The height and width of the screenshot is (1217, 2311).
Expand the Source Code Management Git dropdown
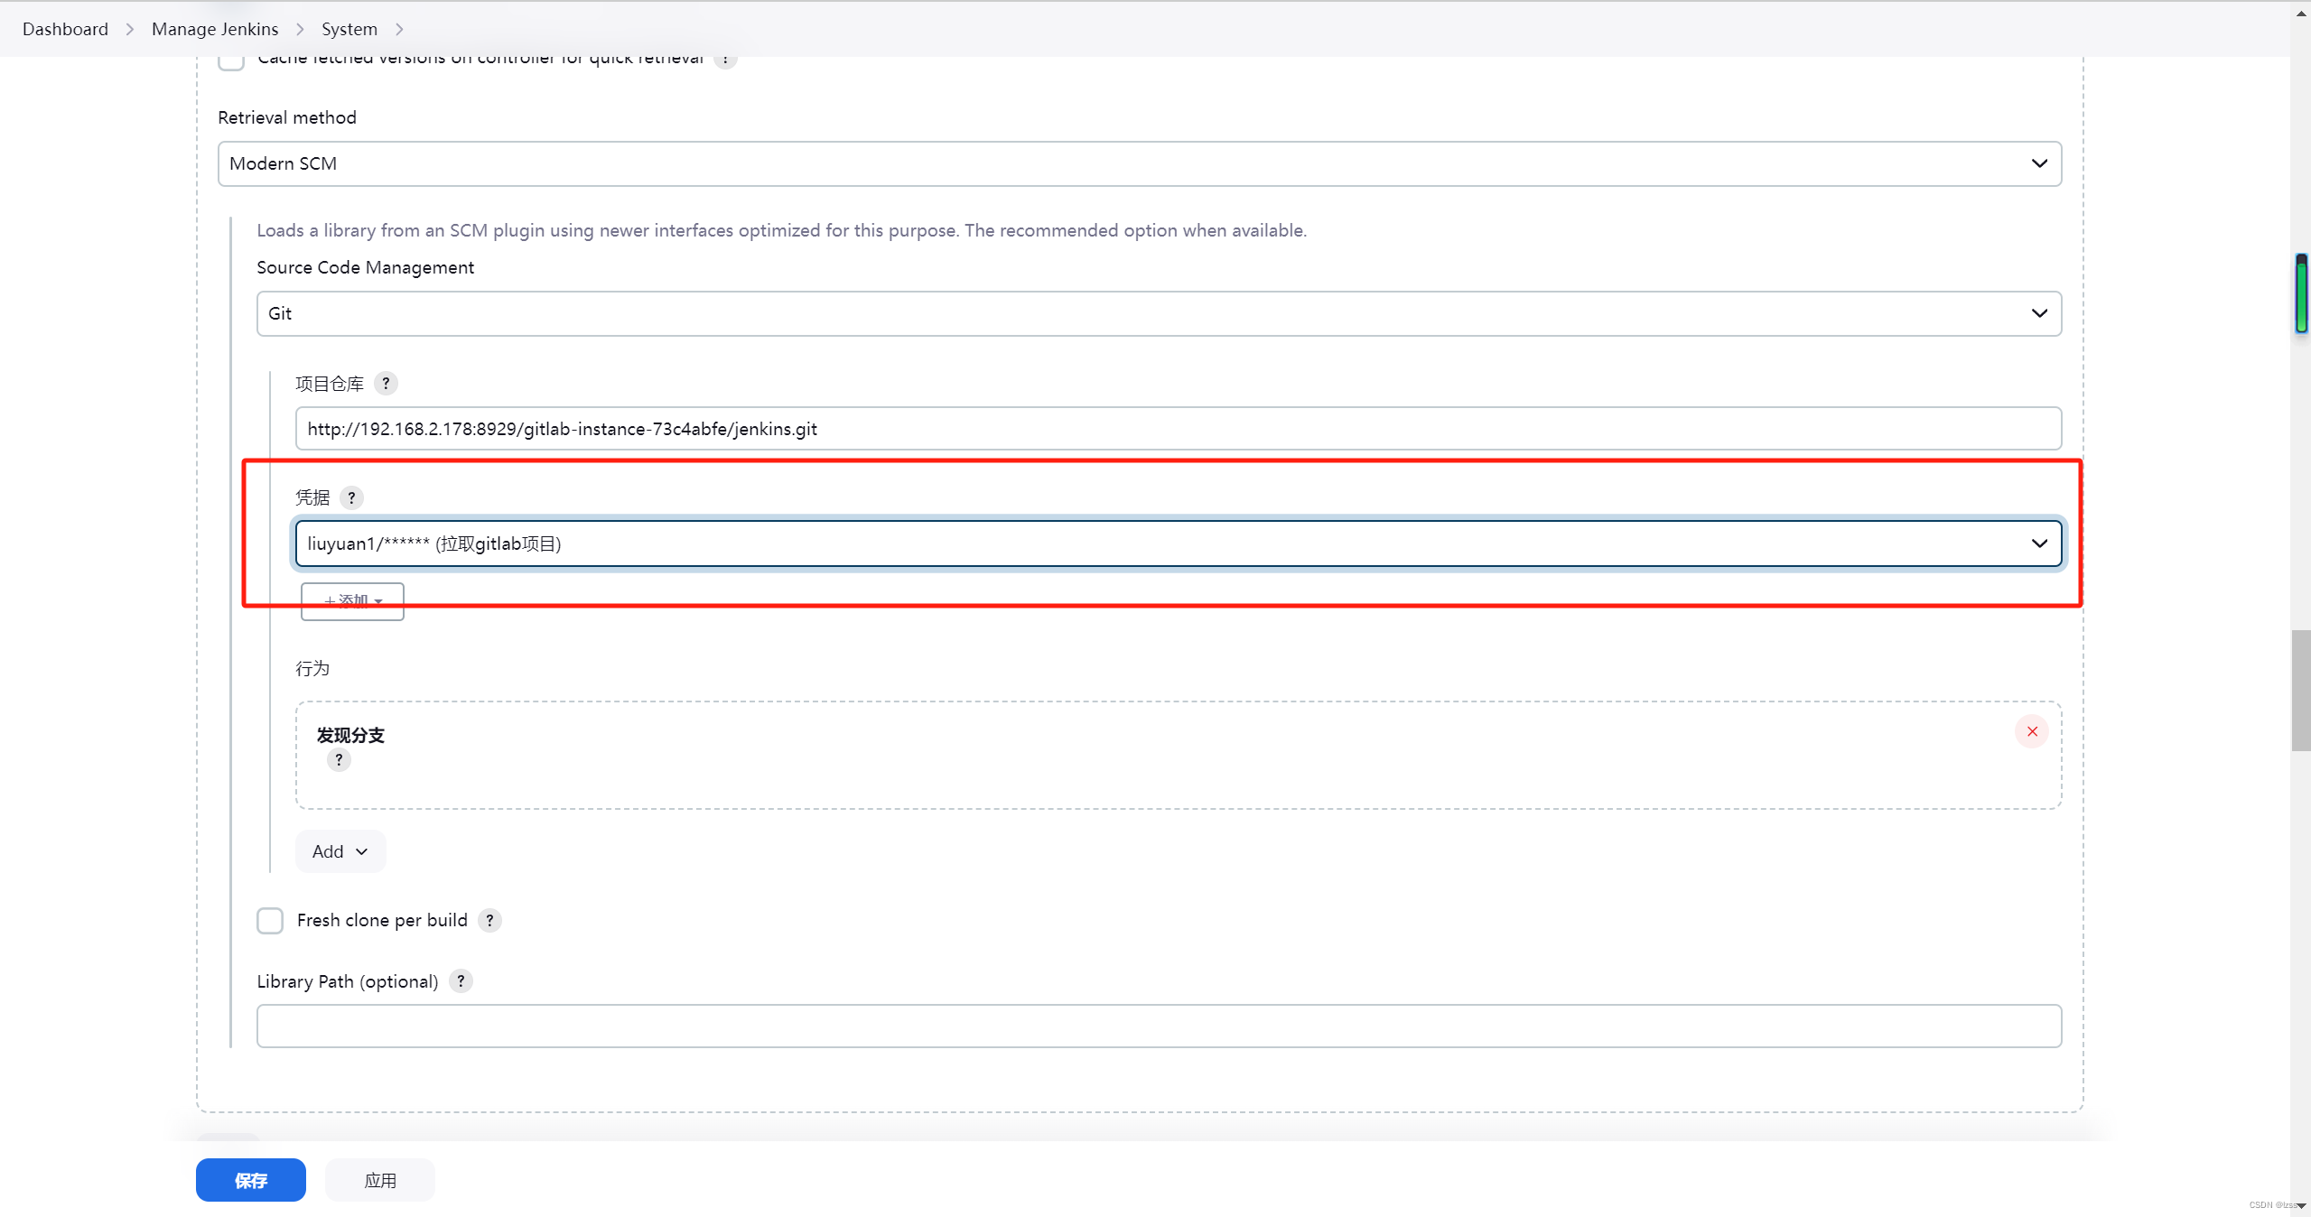1159,313
